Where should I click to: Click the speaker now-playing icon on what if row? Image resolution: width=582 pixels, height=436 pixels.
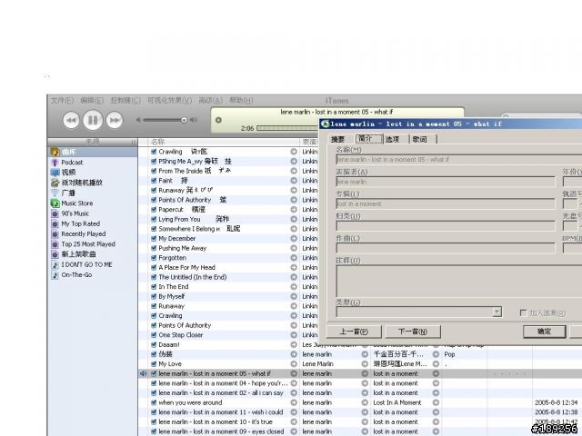[x=143, y=373]
